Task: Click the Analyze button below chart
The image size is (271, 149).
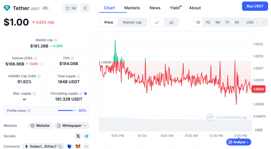Action: 239,142
